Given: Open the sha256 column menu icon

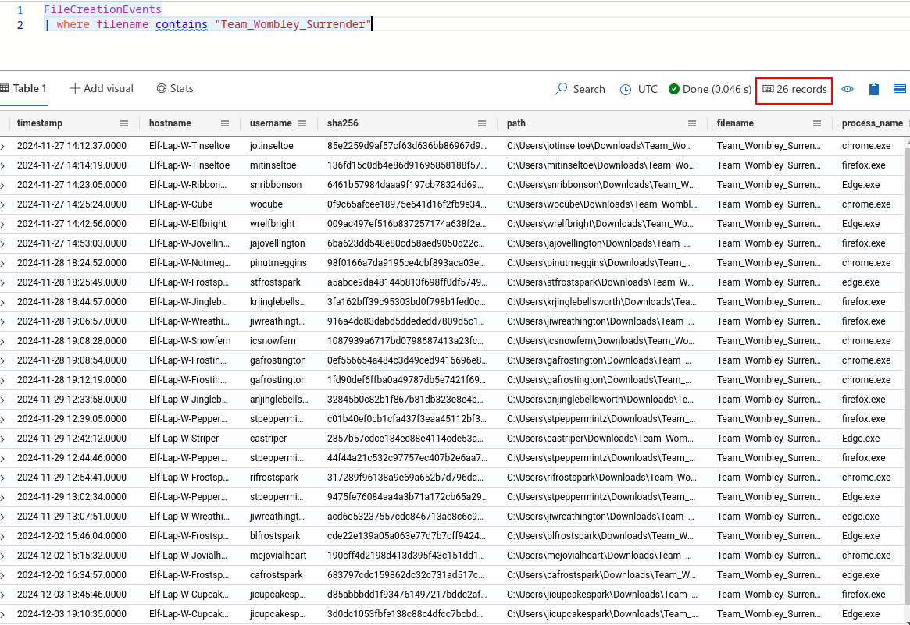Looking at the screenshot, I should (484, 123).
